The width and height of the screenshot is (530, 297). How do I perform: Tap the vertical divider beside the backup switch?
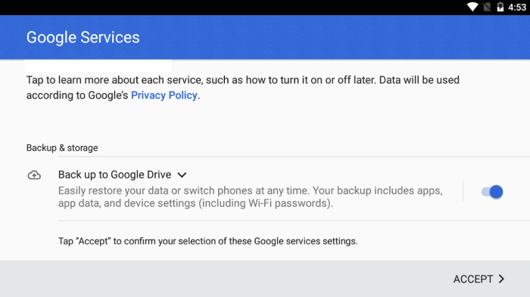click(x=463, y=191)
